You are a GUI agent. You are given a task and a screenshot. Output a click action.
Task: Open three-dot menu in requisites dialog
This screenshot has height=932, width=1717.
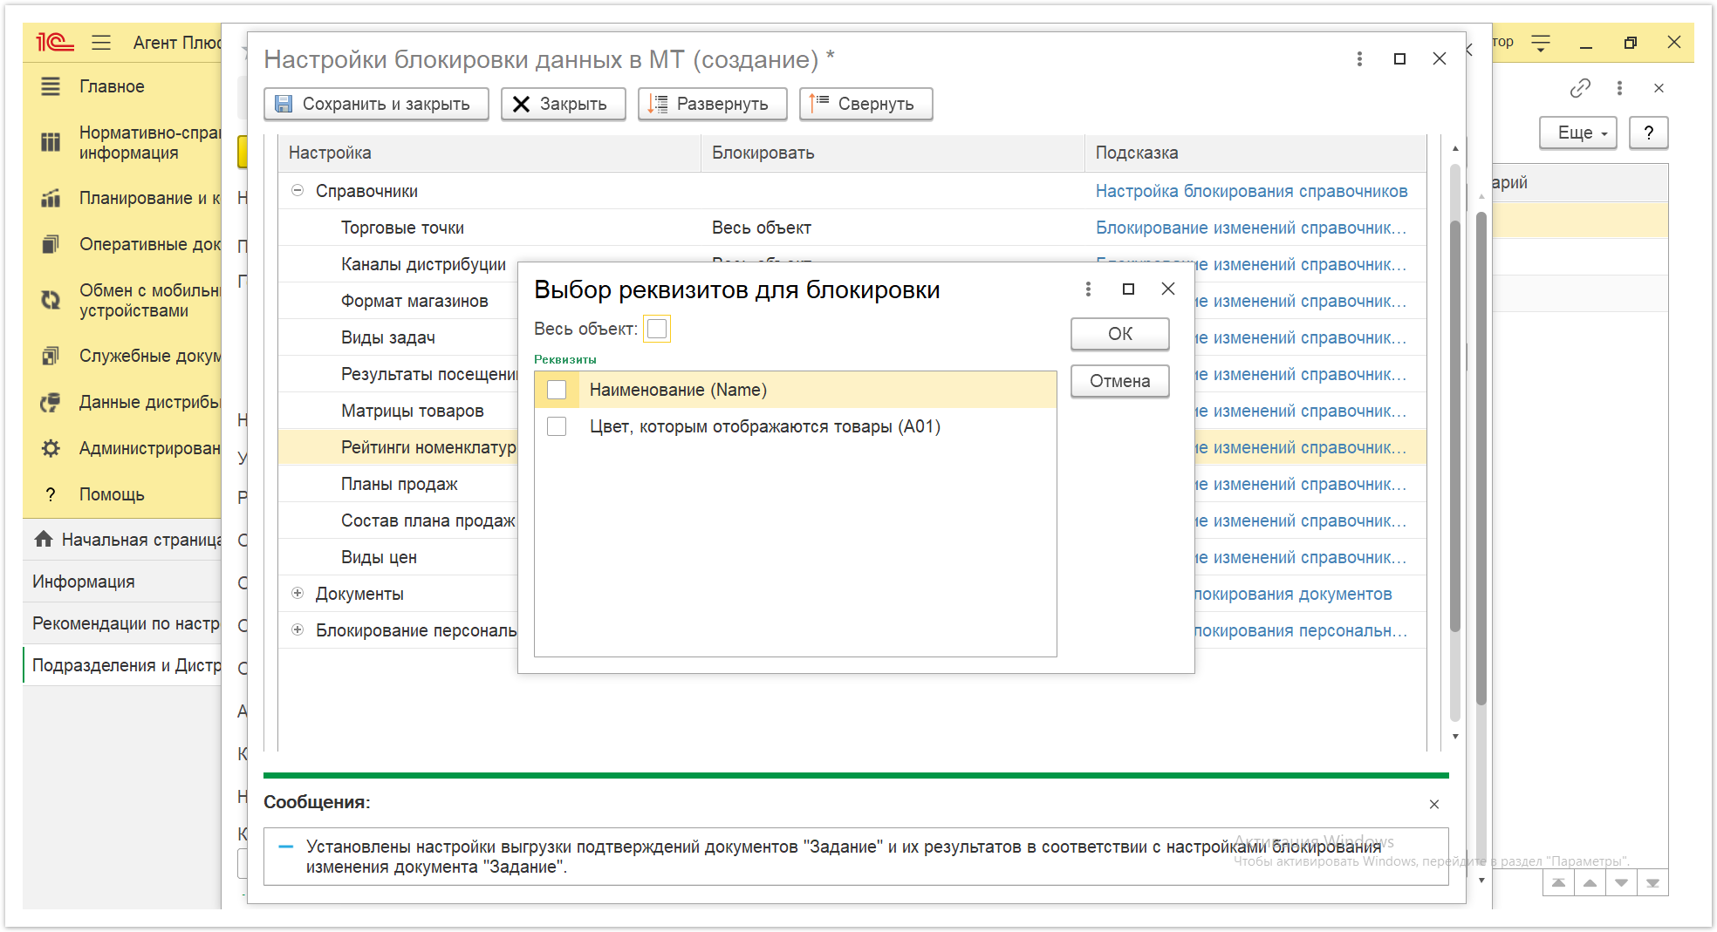(1088, 289)
